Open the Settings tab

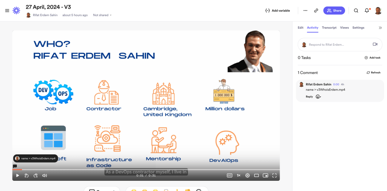pyautogui.click(x=358, y=28)
